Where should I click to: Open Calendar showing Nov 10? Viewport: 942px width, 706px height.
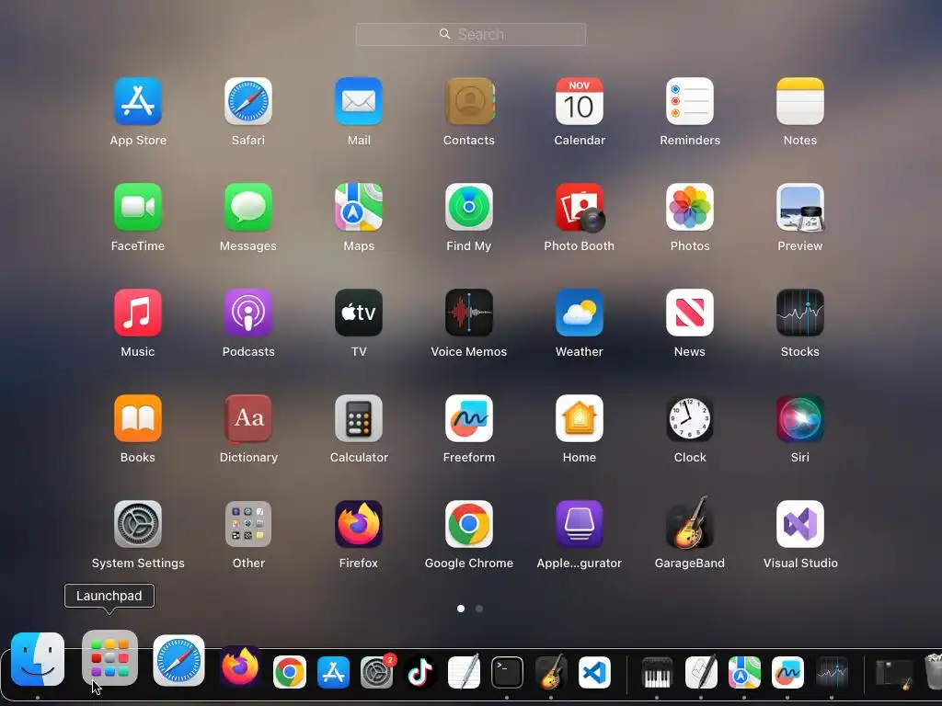point(580,101)
